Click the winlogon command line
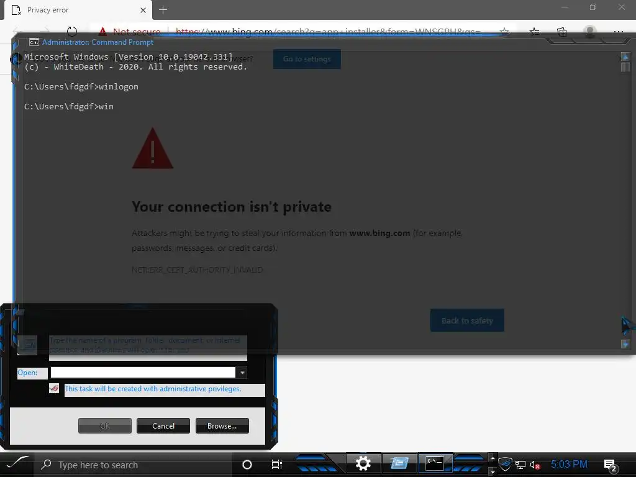 tap(81, 86)
